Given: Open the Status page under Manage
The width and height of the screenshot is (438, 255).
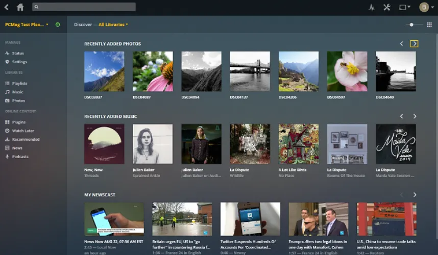Looking at the screenshot, I should click(x=18, y=54).
